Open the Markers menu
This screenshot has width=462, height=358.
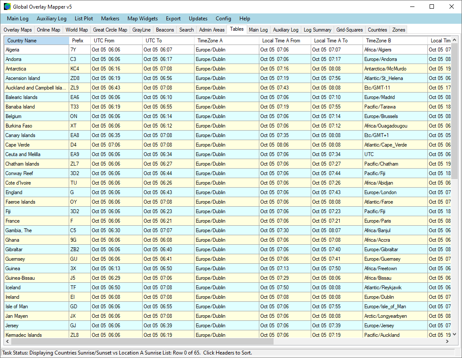coord(110,19)
